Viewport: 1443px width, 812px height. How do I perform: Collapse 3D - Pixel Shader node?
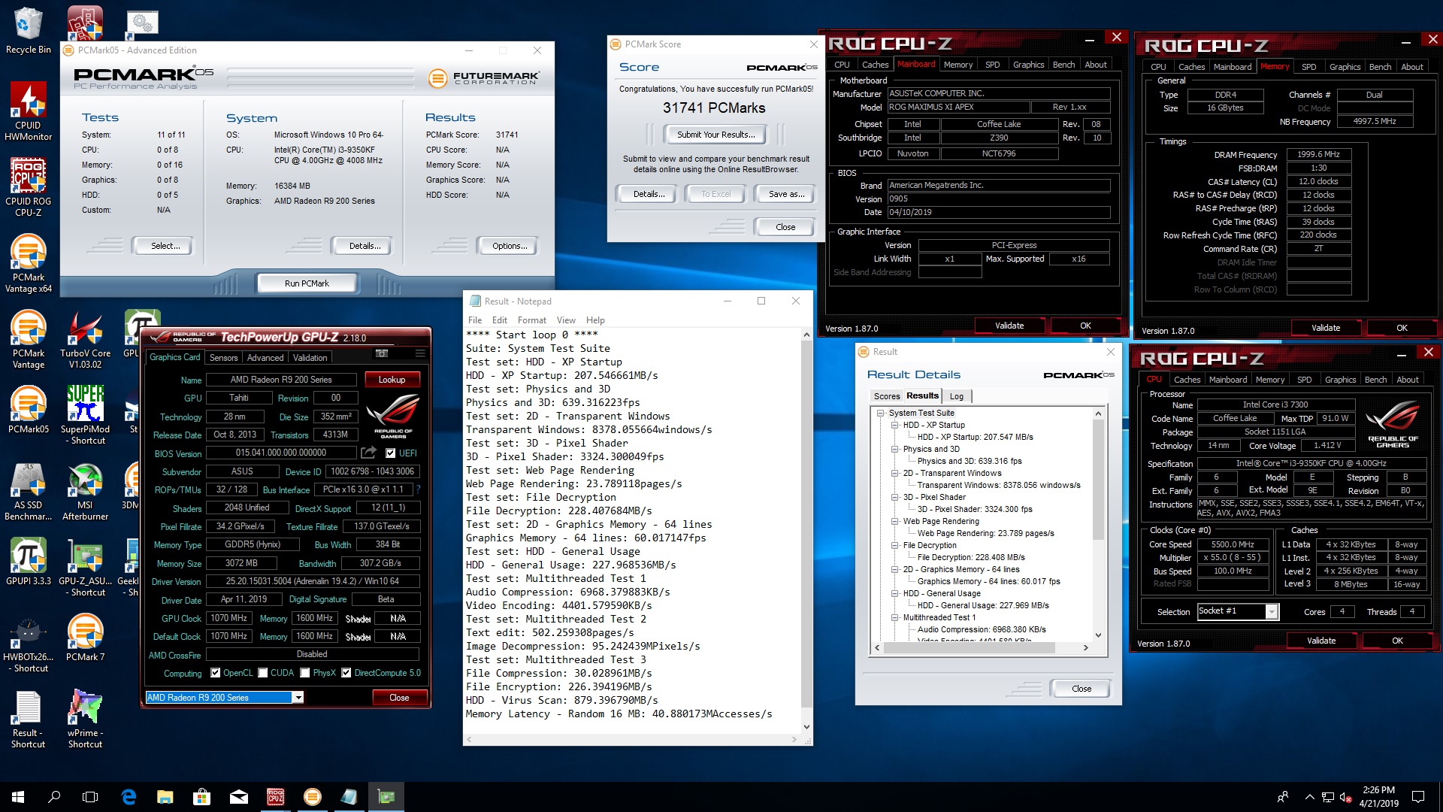tap(896, 497)
